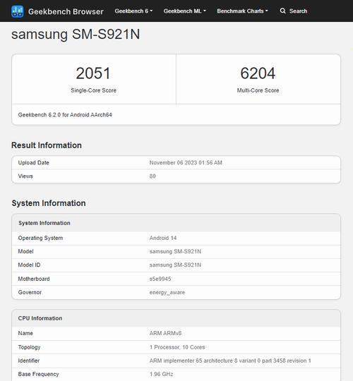Screen dimensions: 353x381
Task: Click the Geekbench 6.2.0 version text
Action: click(x=65, y=115)
